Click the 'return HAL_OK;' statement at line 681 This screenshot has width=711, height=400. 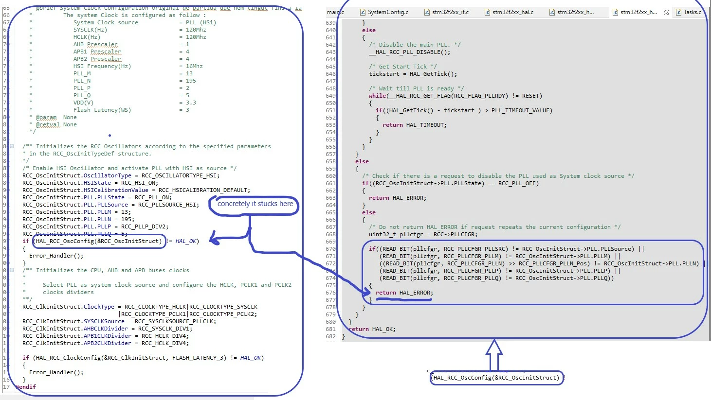click(372, 329)
